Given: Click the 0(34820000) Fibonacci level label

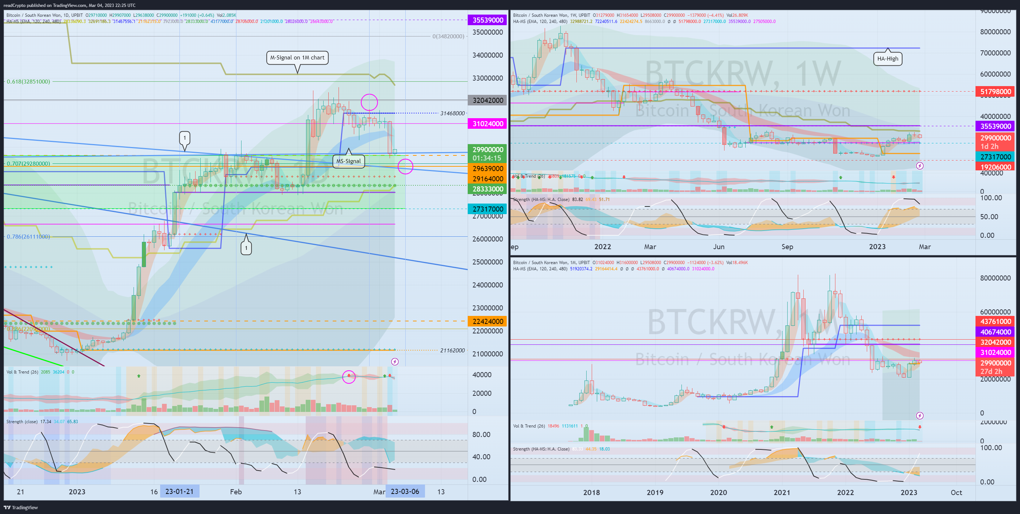Looking at the screenshot, I should point(448,36).
